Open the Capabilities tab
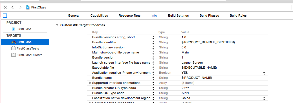The height and width of the screenshot is (103, 293). 99,15
